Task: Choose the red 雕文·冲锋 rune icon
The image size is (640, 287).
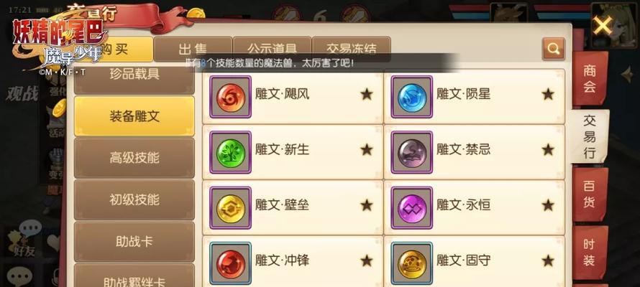Action: click(x=230, y=263)
